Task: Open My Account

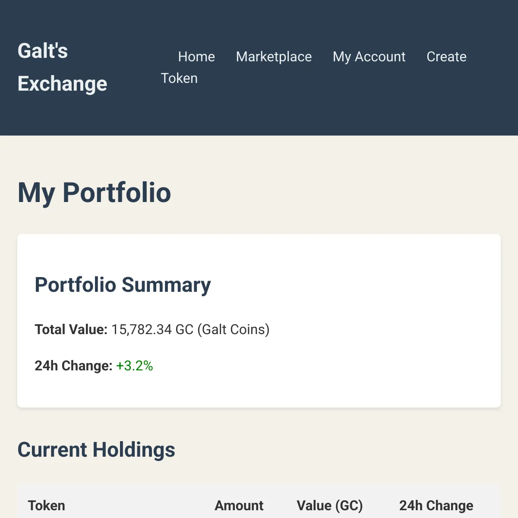Action: coord(369,57)
